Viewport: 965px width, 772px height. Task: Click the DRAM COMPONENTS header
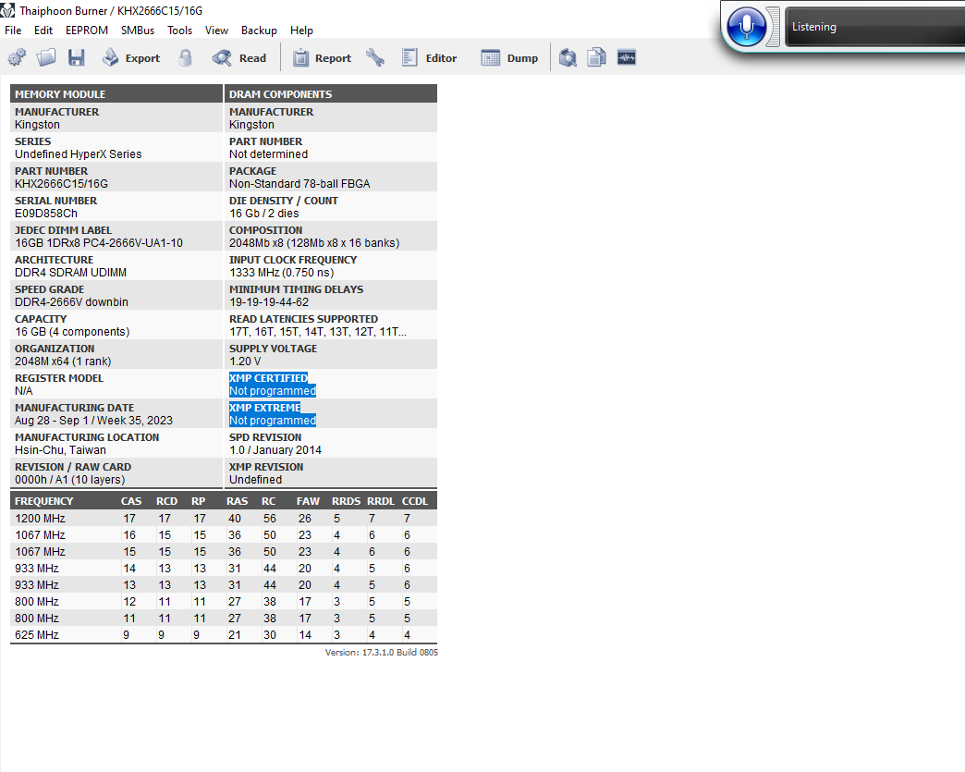331,93
